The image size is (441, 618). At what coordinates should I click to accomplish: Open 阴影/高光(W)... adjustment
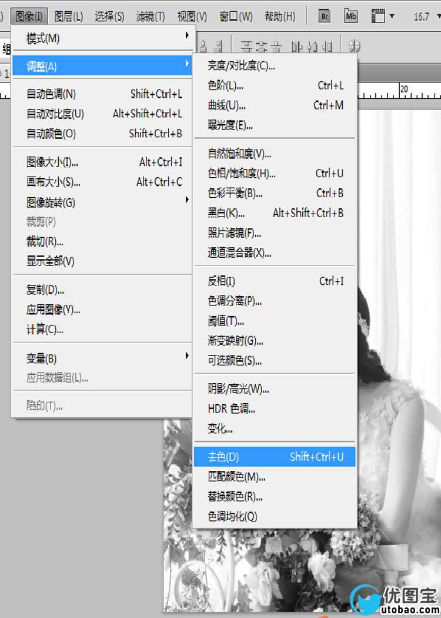point(275,389)
